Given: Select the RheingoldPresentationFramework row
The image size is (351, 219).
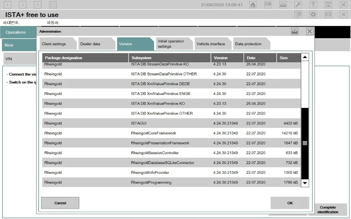Looking at the screenshot, I should click(171, 143).
